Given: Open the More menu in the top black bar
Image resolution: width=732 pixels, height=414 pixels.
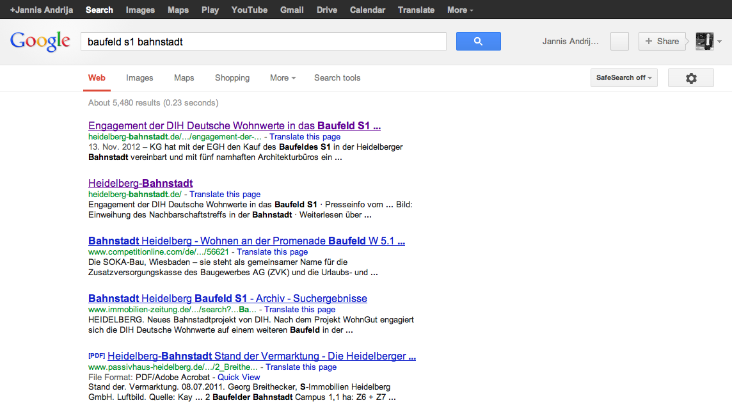Looking at the screenshot, I should (460, 10).
